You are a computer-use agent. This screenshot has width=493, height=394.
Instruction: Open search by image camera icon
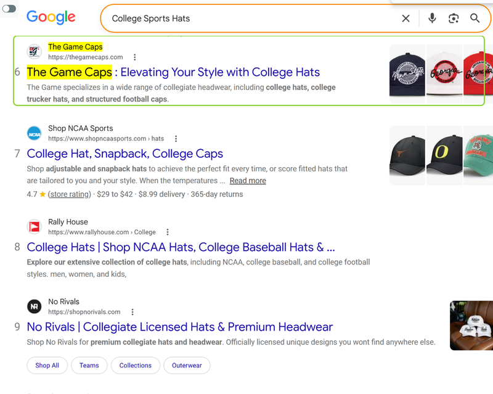pyautogui.click(x=454, y=18)
